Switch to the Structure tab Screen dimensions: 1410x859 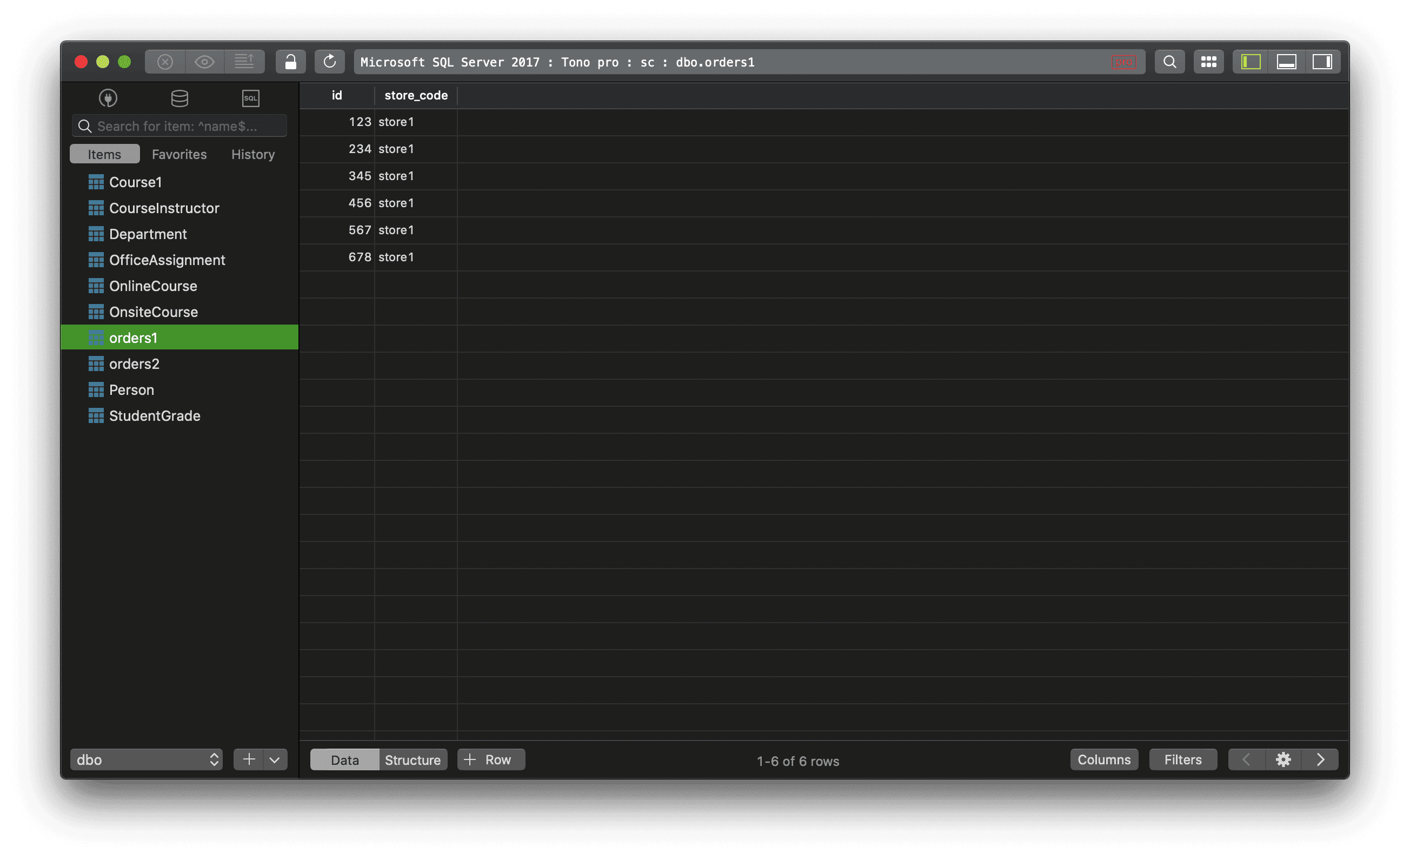click(x=413, y=759)
